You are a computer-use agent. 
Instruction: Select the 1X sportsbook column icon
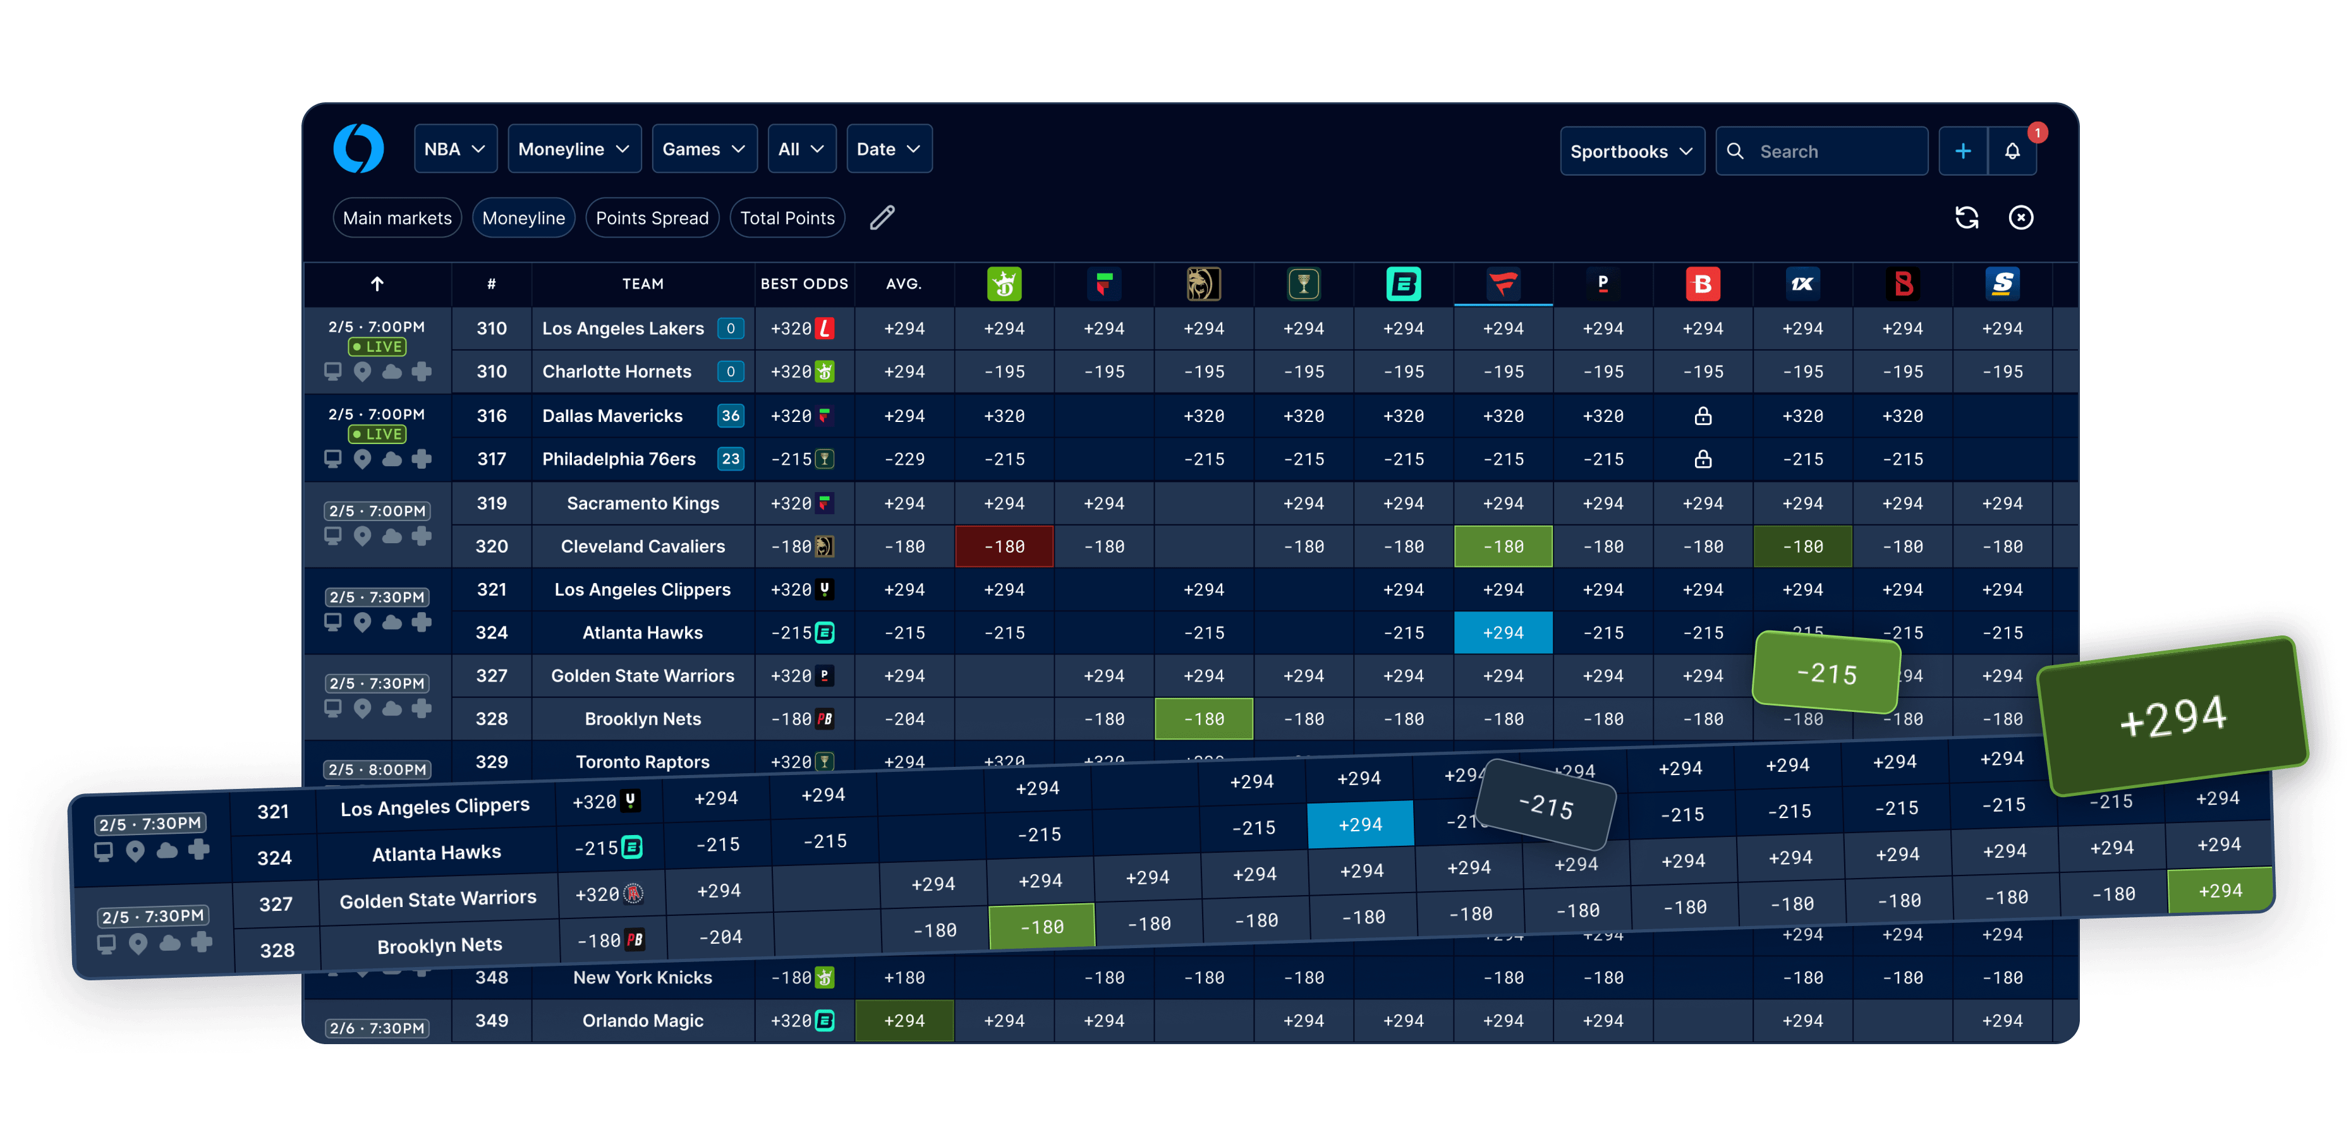click(x=1802, y=284)
